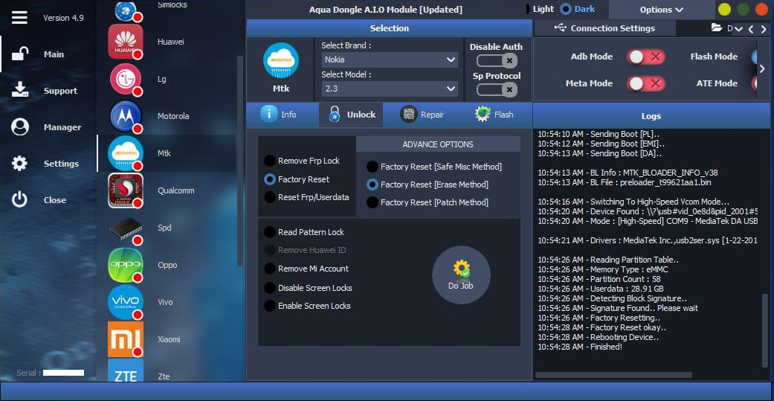Click the Support sidebar label

(x=60, y=91)
